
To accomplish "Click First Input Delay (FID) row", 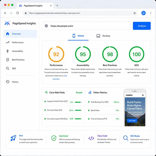I will (63, 110).
